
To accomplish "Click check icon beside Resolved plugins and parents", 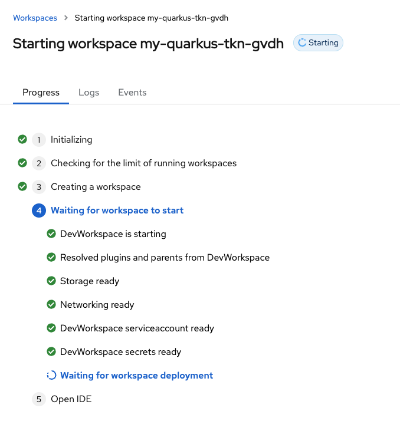I will (51, 257).
